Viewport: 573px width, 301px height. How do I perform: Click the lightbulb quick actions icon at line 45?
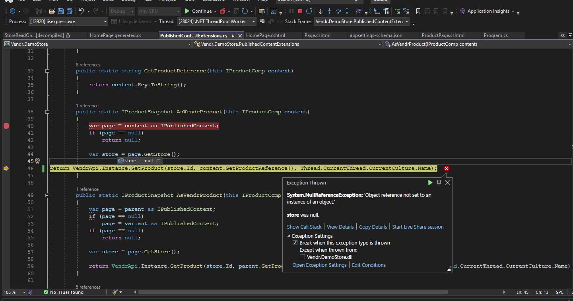point(37,161)
